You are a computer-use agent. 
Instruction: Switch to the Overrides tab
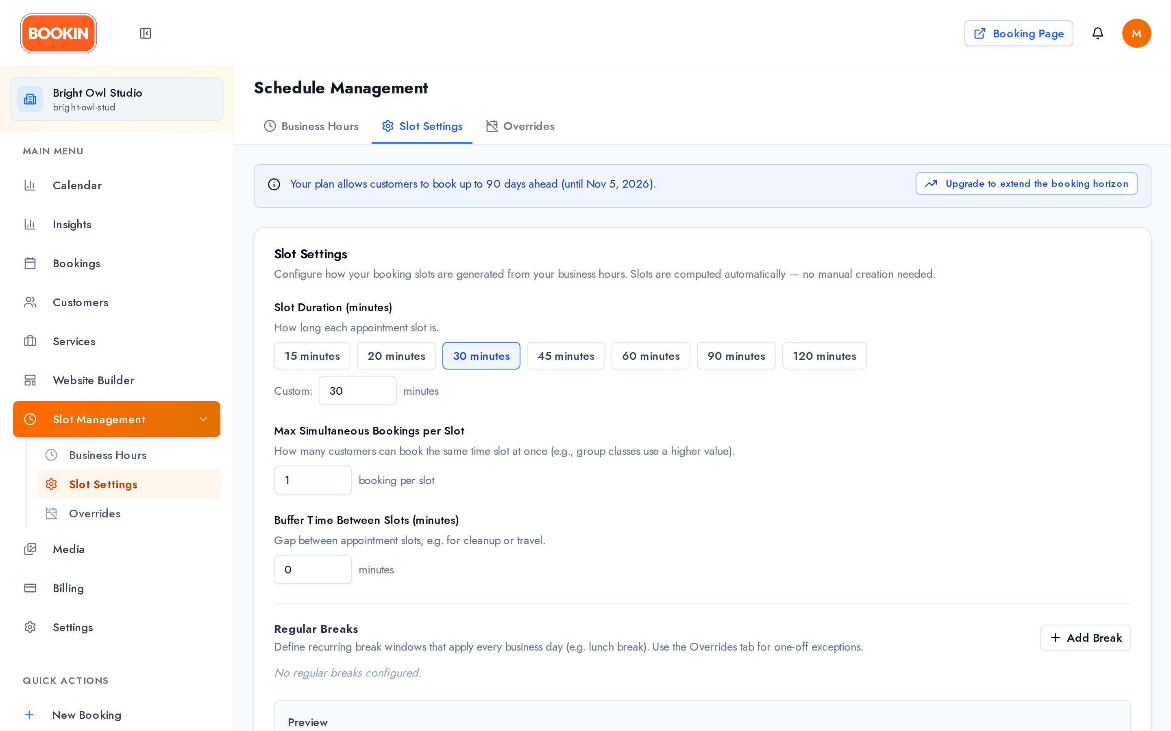coord(520,126)
